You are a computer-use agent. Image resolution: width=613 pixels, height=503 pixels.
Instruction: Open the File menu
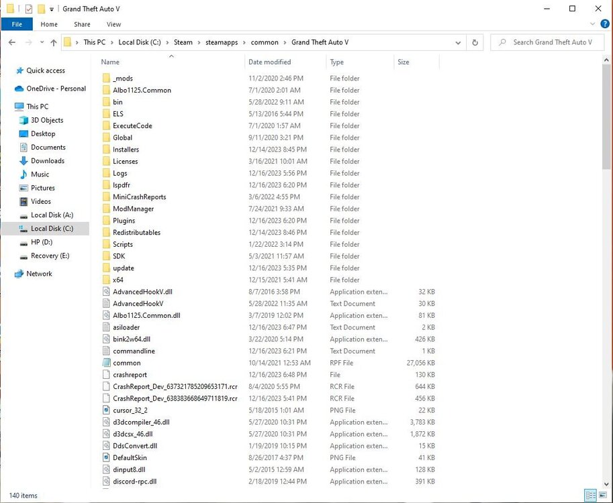(17, 24)
